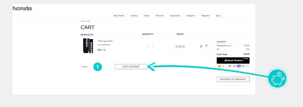This screenshot has width=303, height=107.
Task: Open the Shoes menu
Action: pyautogui.click(x=147, y=16)
